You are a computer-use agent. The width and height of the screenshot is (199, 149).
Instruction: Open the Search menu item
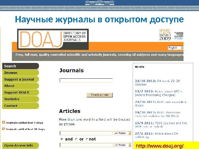point(20,66)
